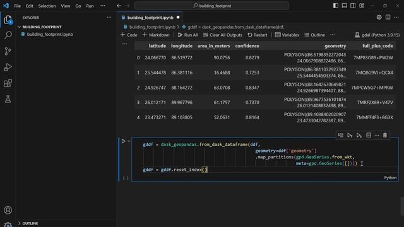Open the Go menu
404x227 pixels.
[x=78, y=6]
